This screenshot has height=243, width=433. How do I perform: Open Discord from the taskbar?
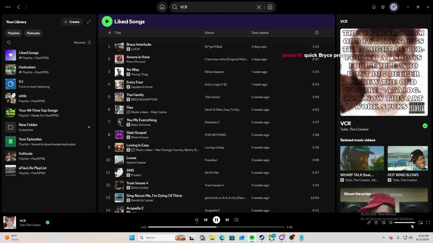(282, 238)
